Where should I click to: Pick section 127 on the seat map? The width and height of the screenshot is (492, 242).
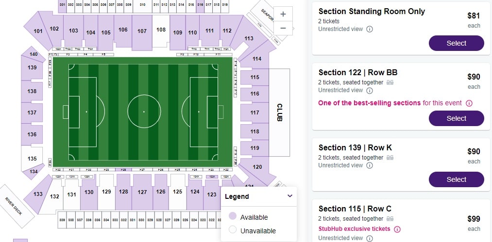(x=142, y=192)
